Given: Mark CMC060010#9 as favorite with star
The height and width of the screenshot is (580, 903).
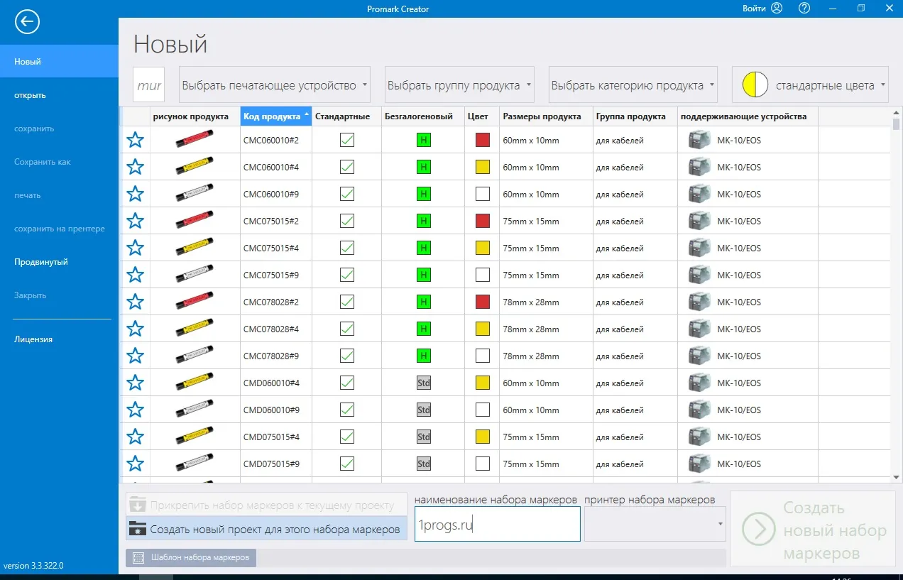Looking at the screenshot, I should click(135, 194).
